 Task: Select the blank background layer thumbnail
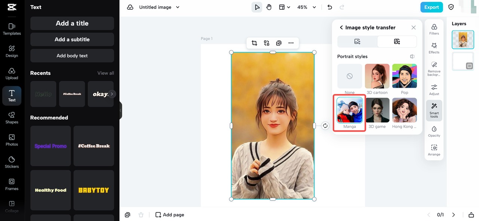coord(463,61)
